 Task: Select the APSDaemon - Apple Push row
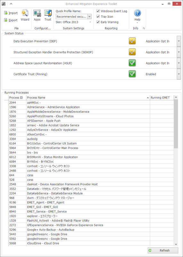click(x=91, y=121)
